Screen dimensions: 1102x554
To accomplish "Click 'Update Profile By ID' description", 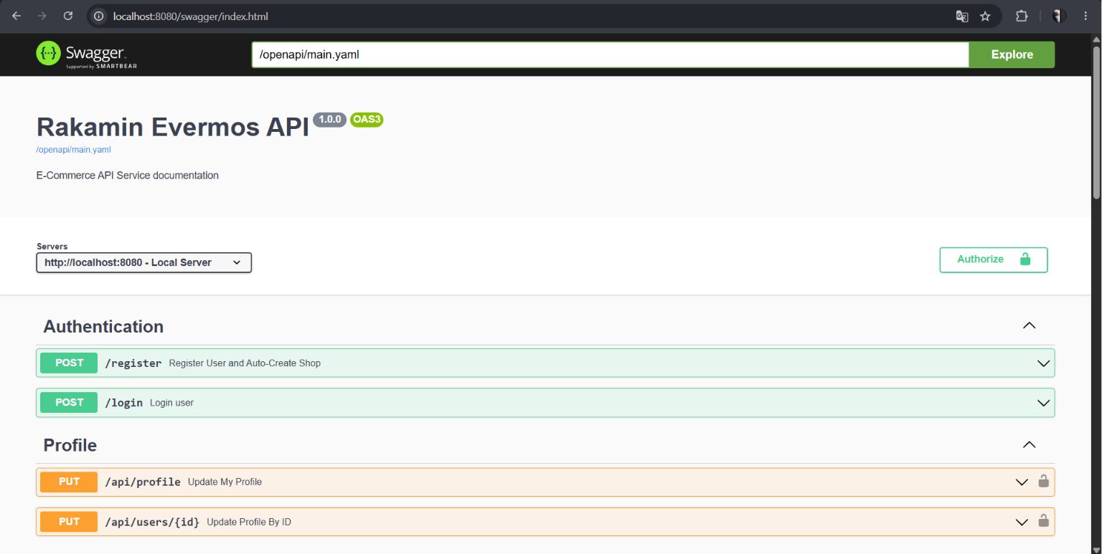I will point(249,522).
